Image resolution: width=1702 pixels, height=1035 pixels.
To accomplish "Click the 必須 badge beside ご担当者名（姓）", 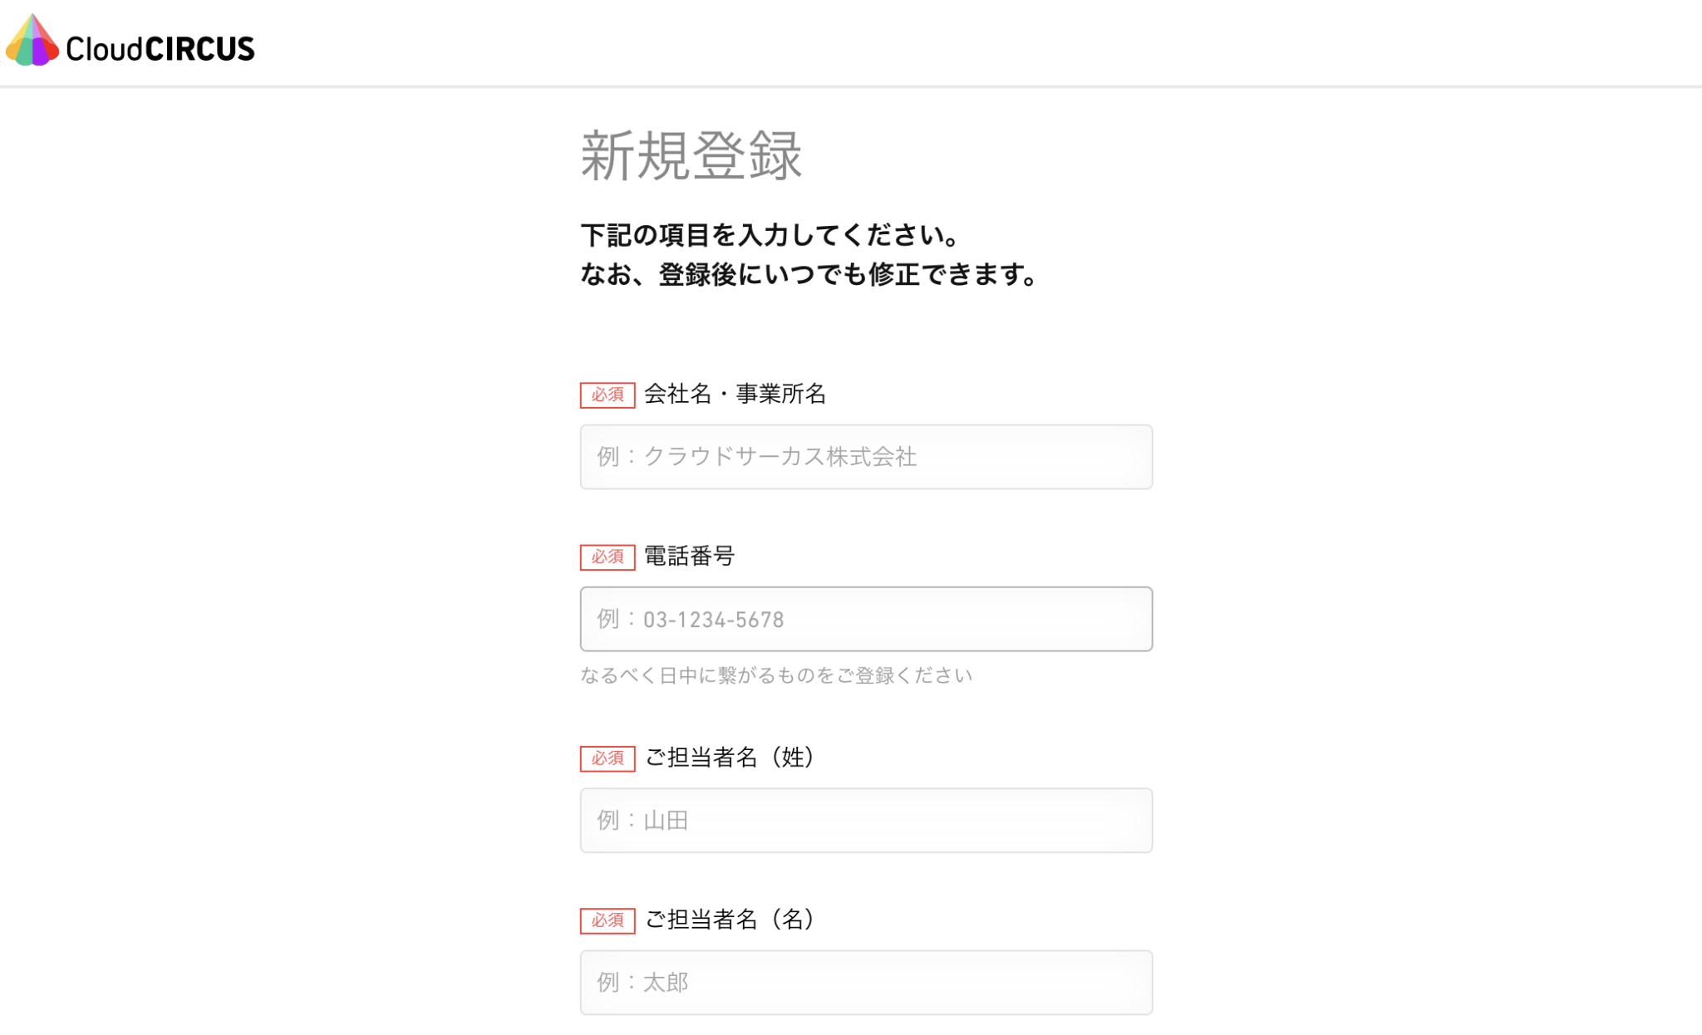I will coord(607,758).
